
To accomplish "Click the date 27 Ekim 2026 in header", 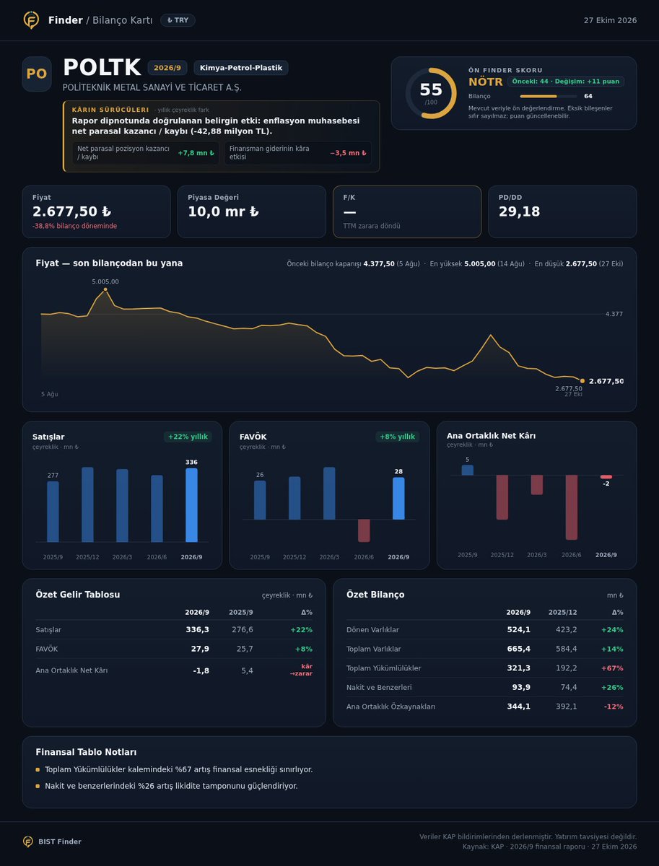I will coord(610,20).
